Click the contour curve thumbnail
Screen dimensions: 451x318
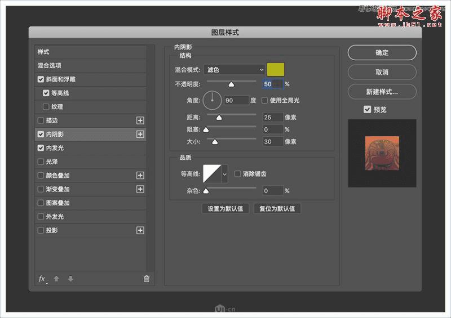[x=212, y=174]
